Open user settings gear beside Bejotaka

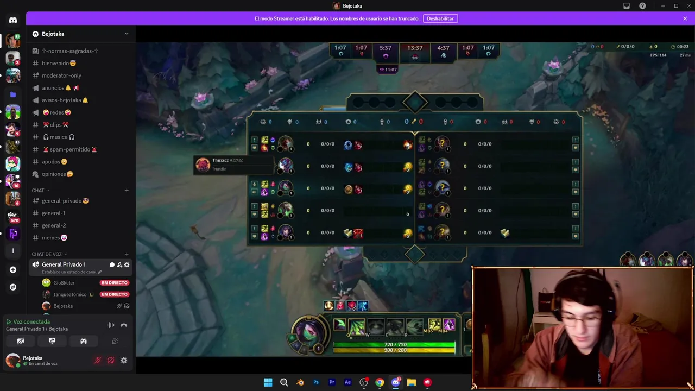124,360
